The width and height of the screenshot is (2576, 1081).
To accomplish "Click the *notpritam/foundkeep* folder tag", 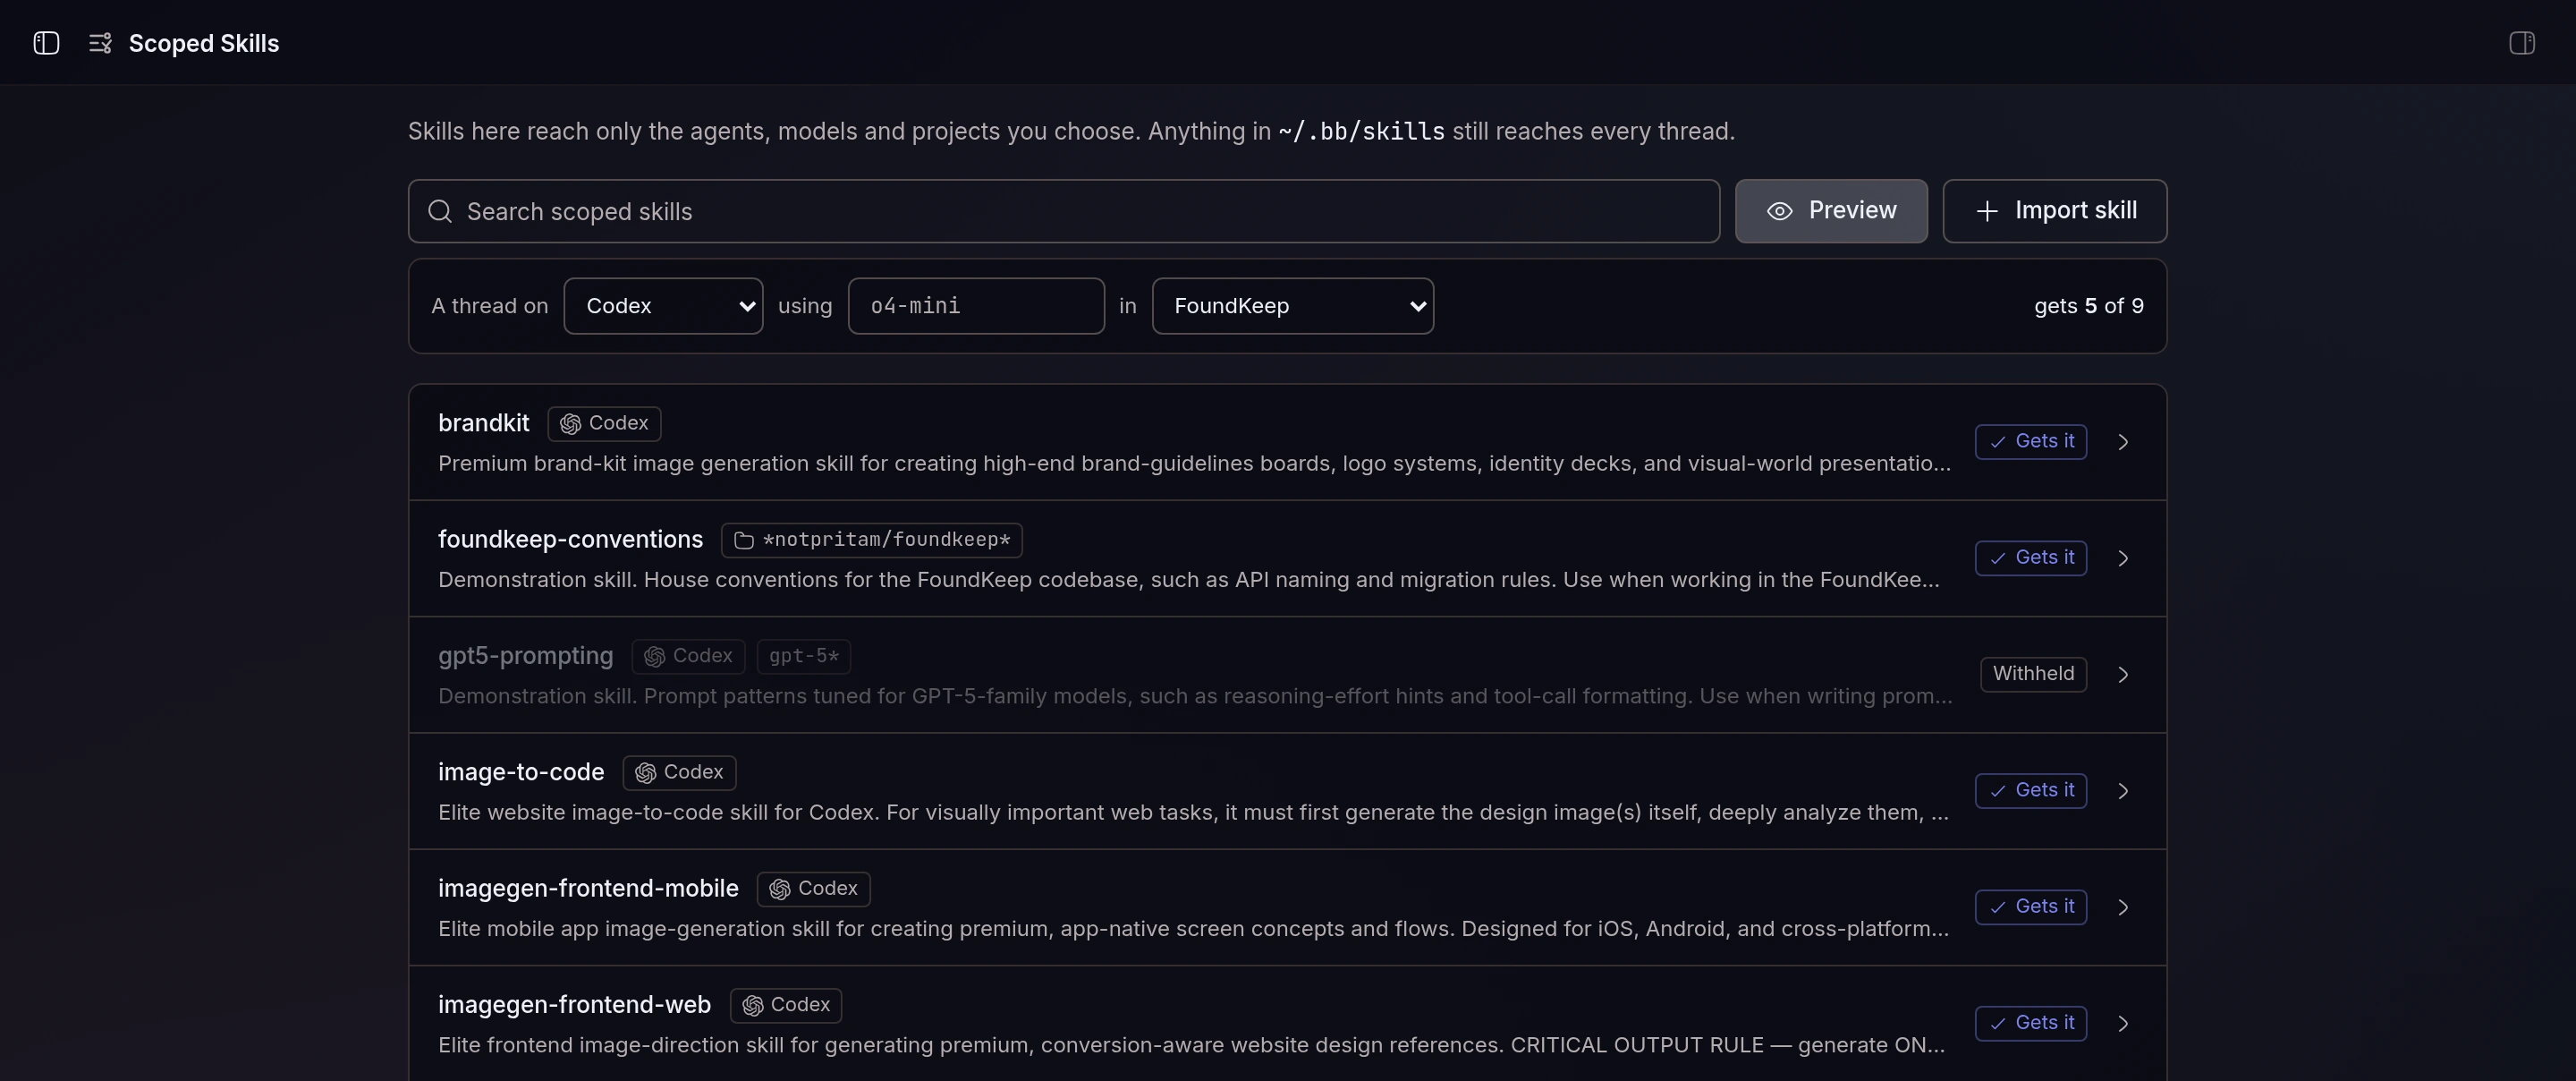I will tap(871, 540).
